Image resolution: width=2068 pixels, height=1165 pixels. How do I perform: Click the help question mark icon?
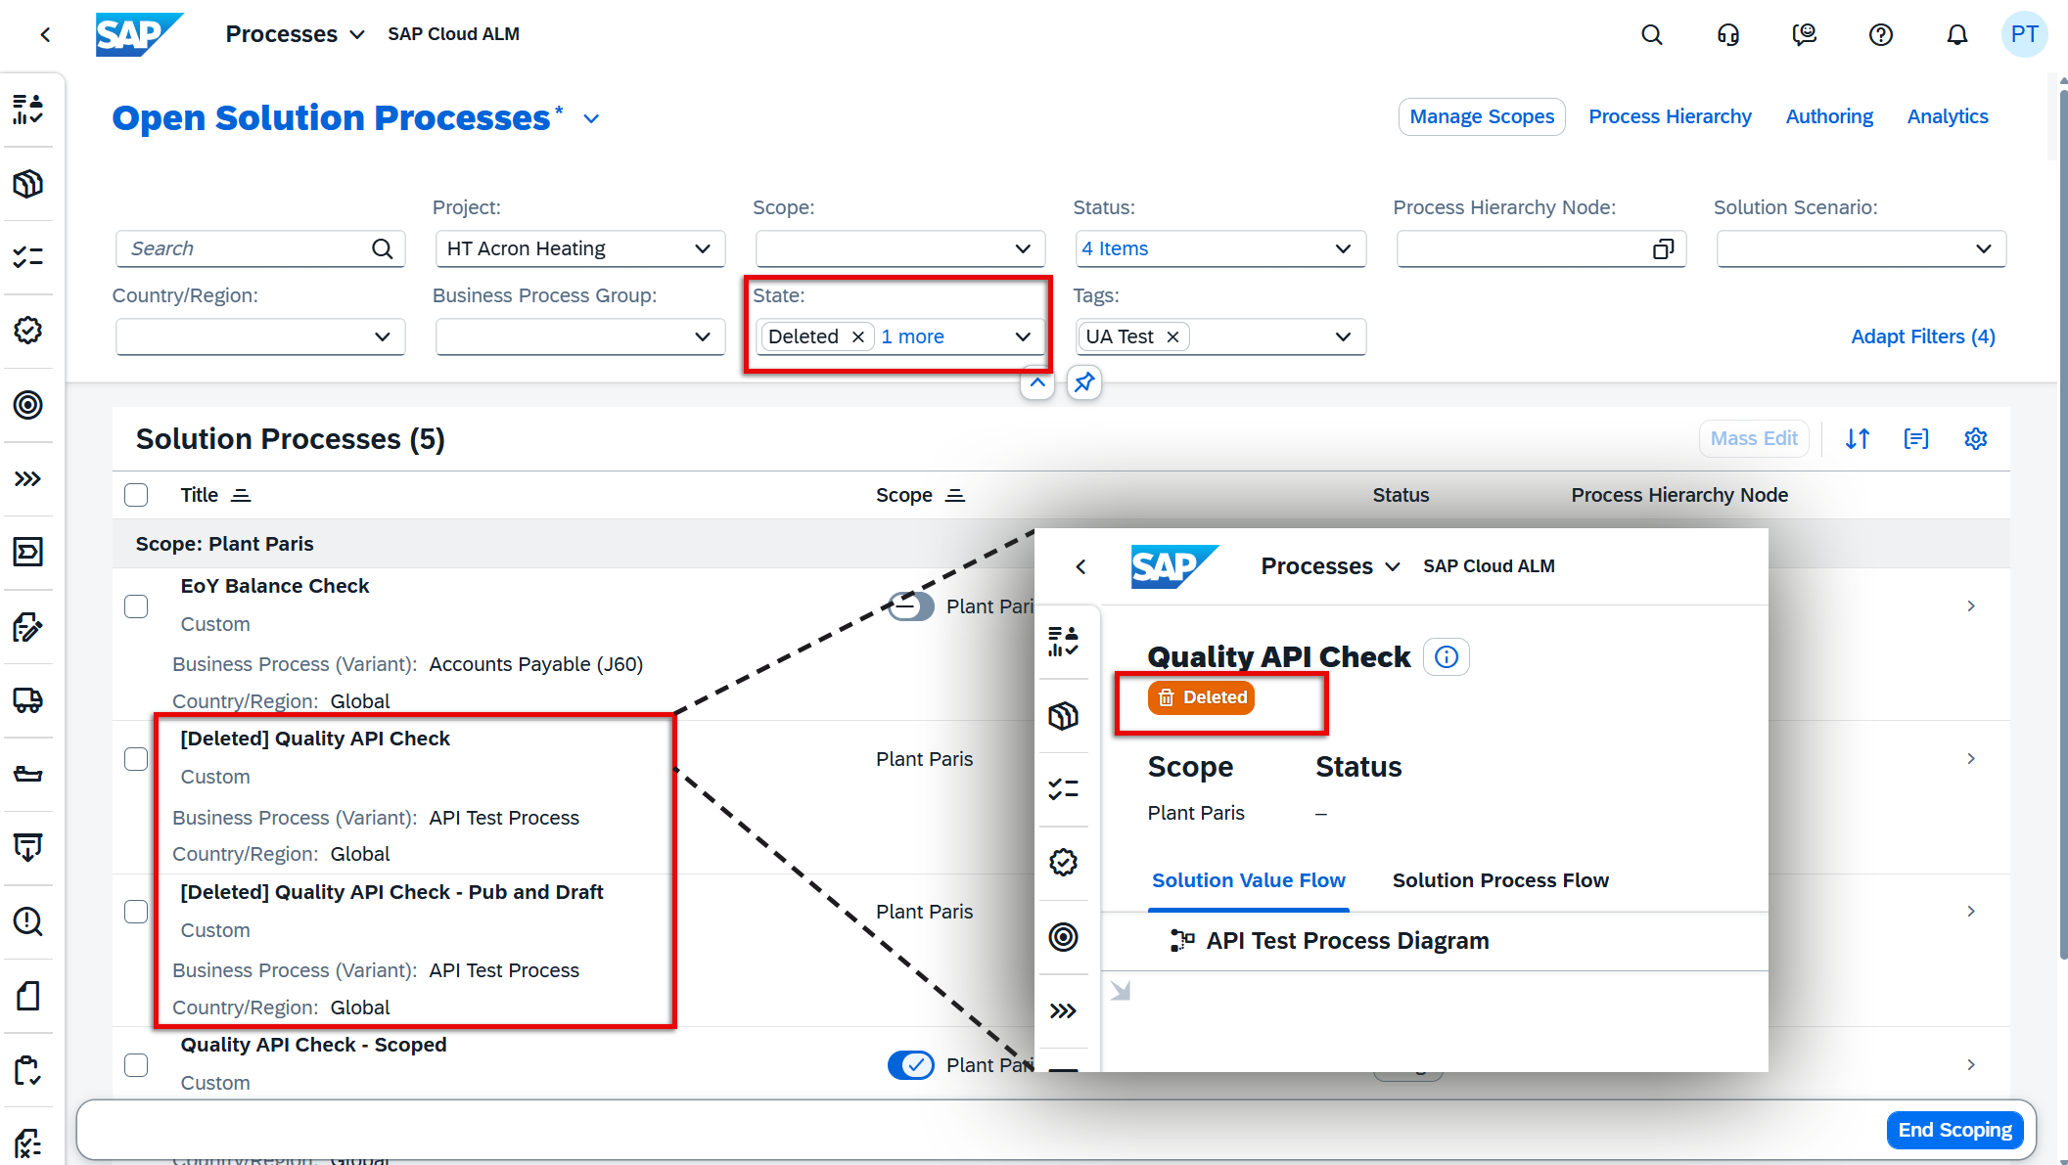[x=1880, y=35]
